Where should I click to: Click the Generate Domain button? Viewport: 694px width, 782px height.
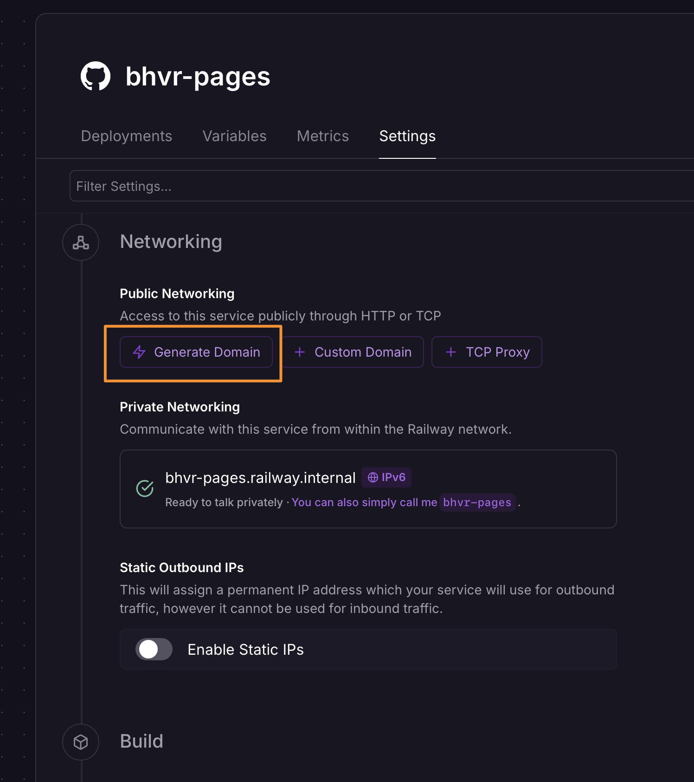pos(196,352)
